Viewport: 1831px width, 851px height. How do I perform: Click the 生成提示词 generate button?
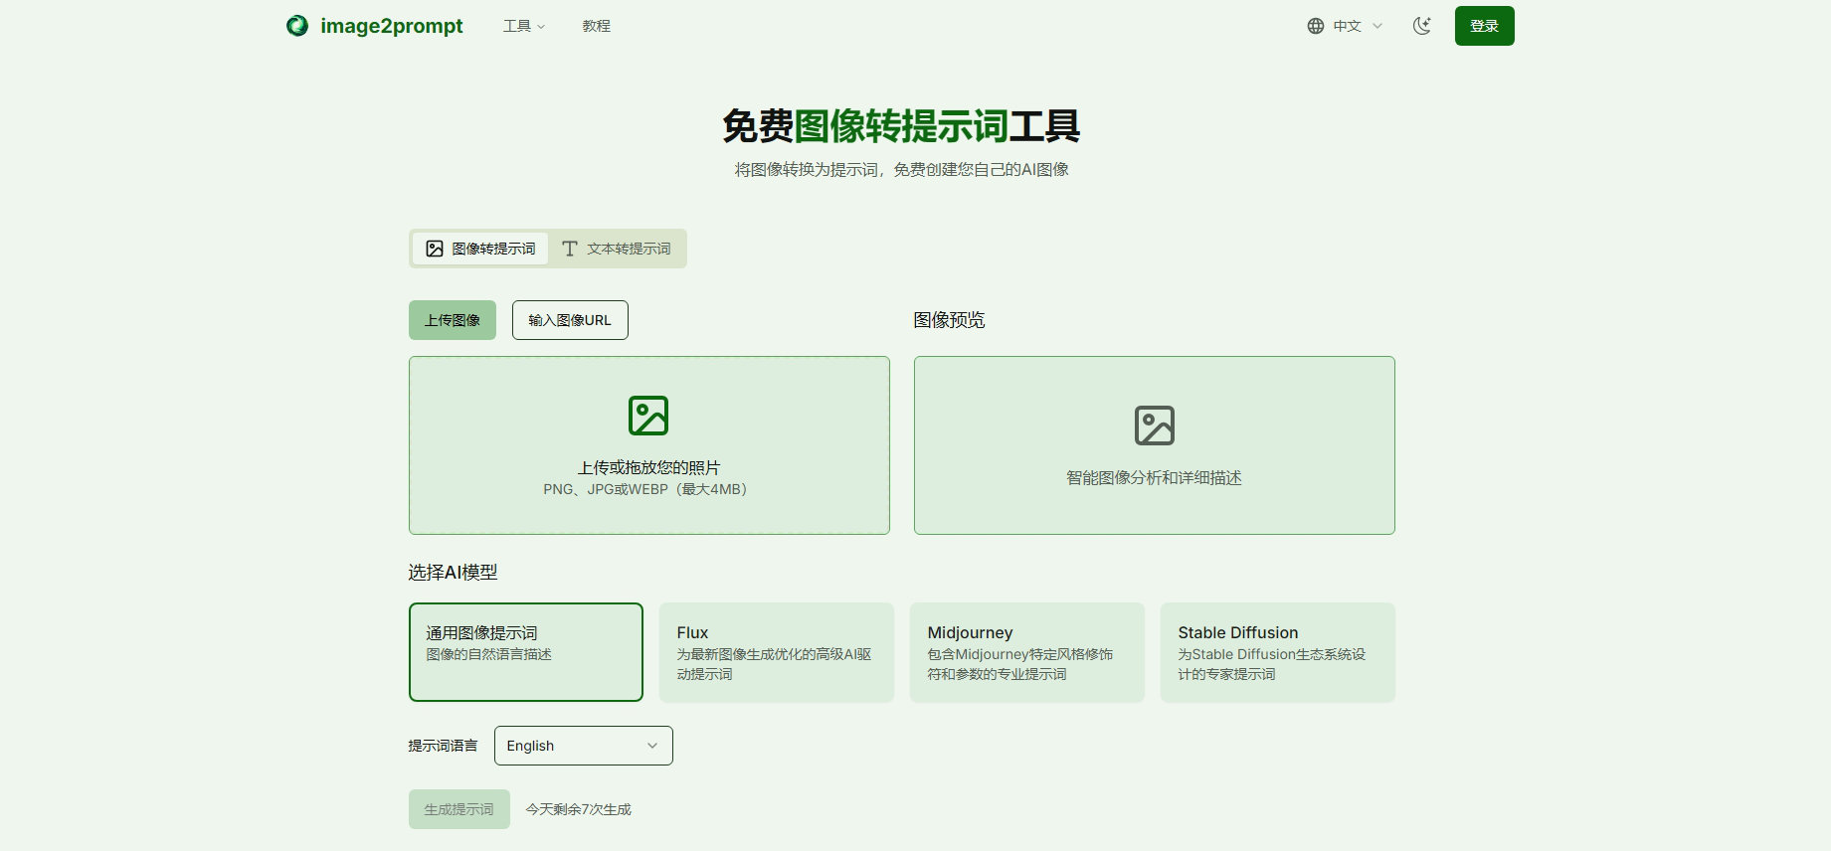point(459,809)
